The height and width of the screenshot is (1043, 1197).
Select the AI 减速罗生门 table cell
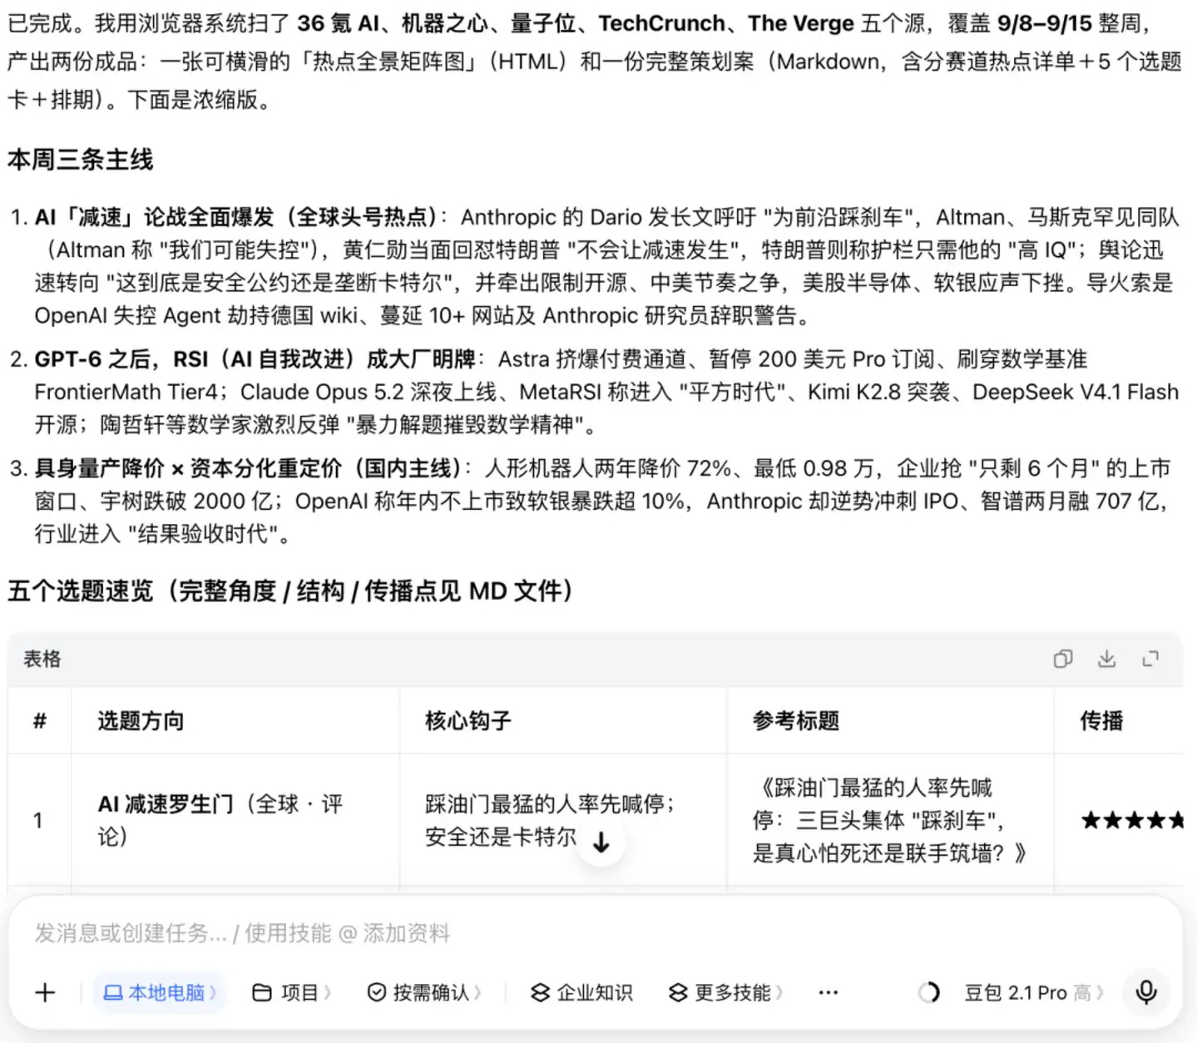[x=235, y=820]
